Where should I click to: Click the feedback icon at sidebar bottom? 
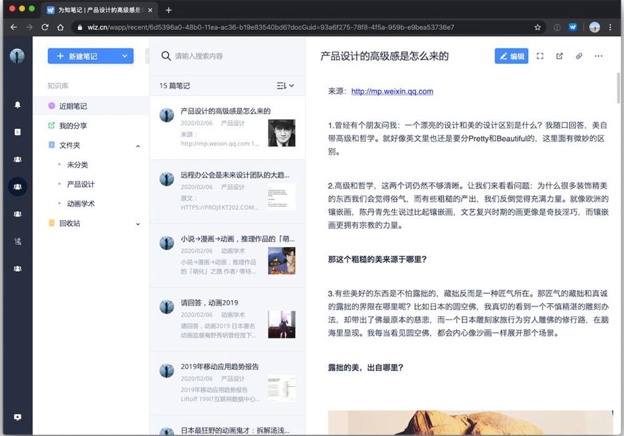pos(17,417)
